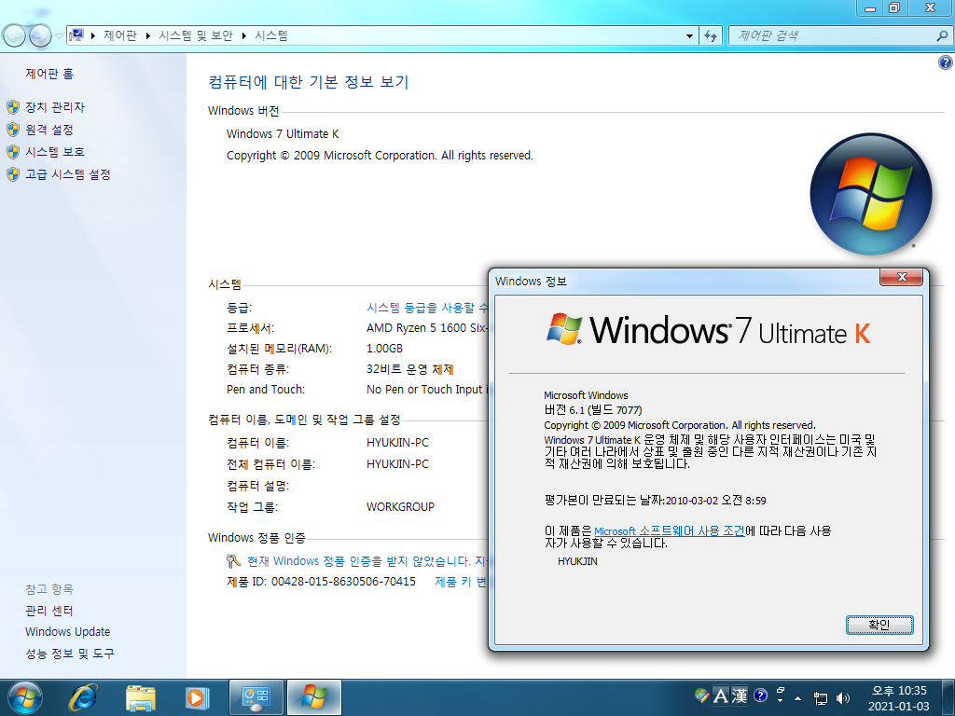Open recent pages dropdown next to Forward
Screen dimensions: 955x716
click(59, 36)
